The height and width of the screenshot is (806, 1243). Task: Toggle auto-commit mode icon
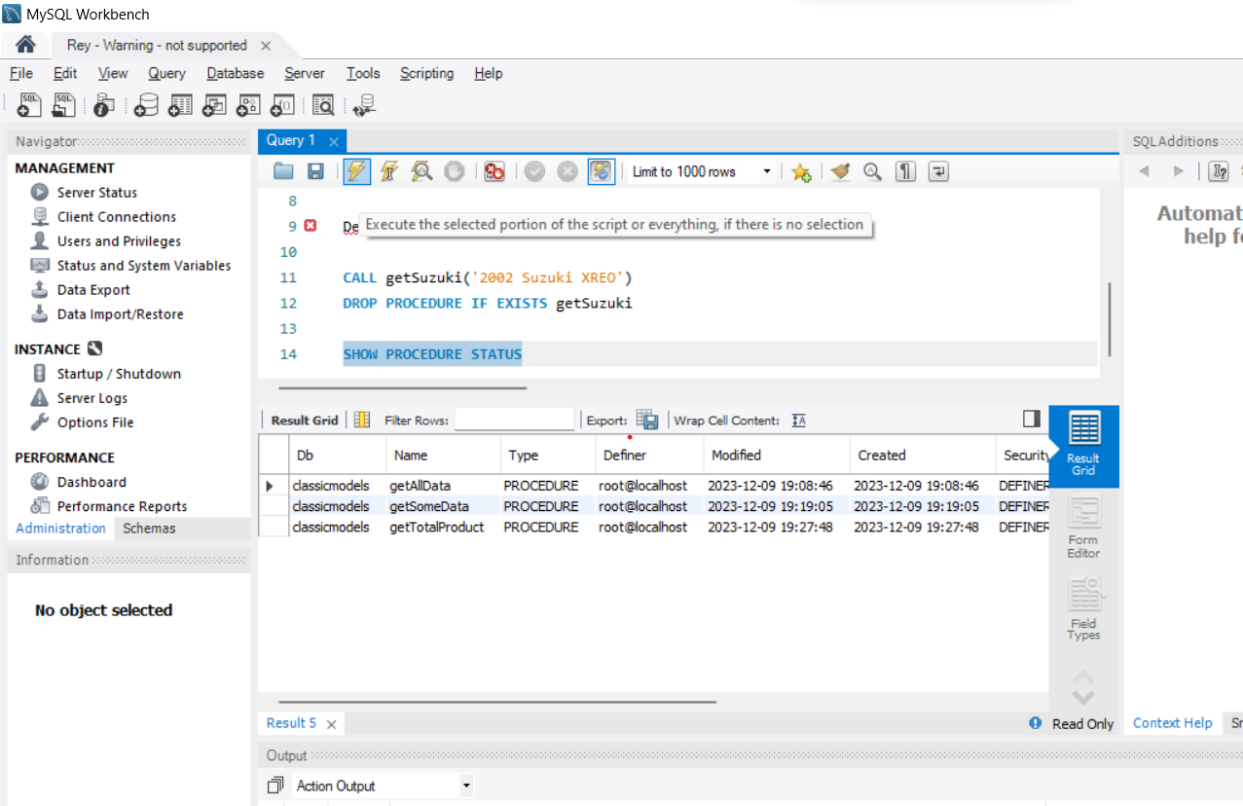[602, 171]
